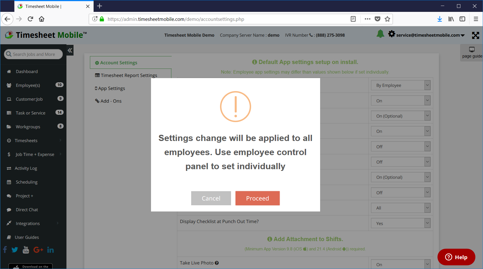
Task: Click the Twitter bird icon
Action: pos(15,250)
